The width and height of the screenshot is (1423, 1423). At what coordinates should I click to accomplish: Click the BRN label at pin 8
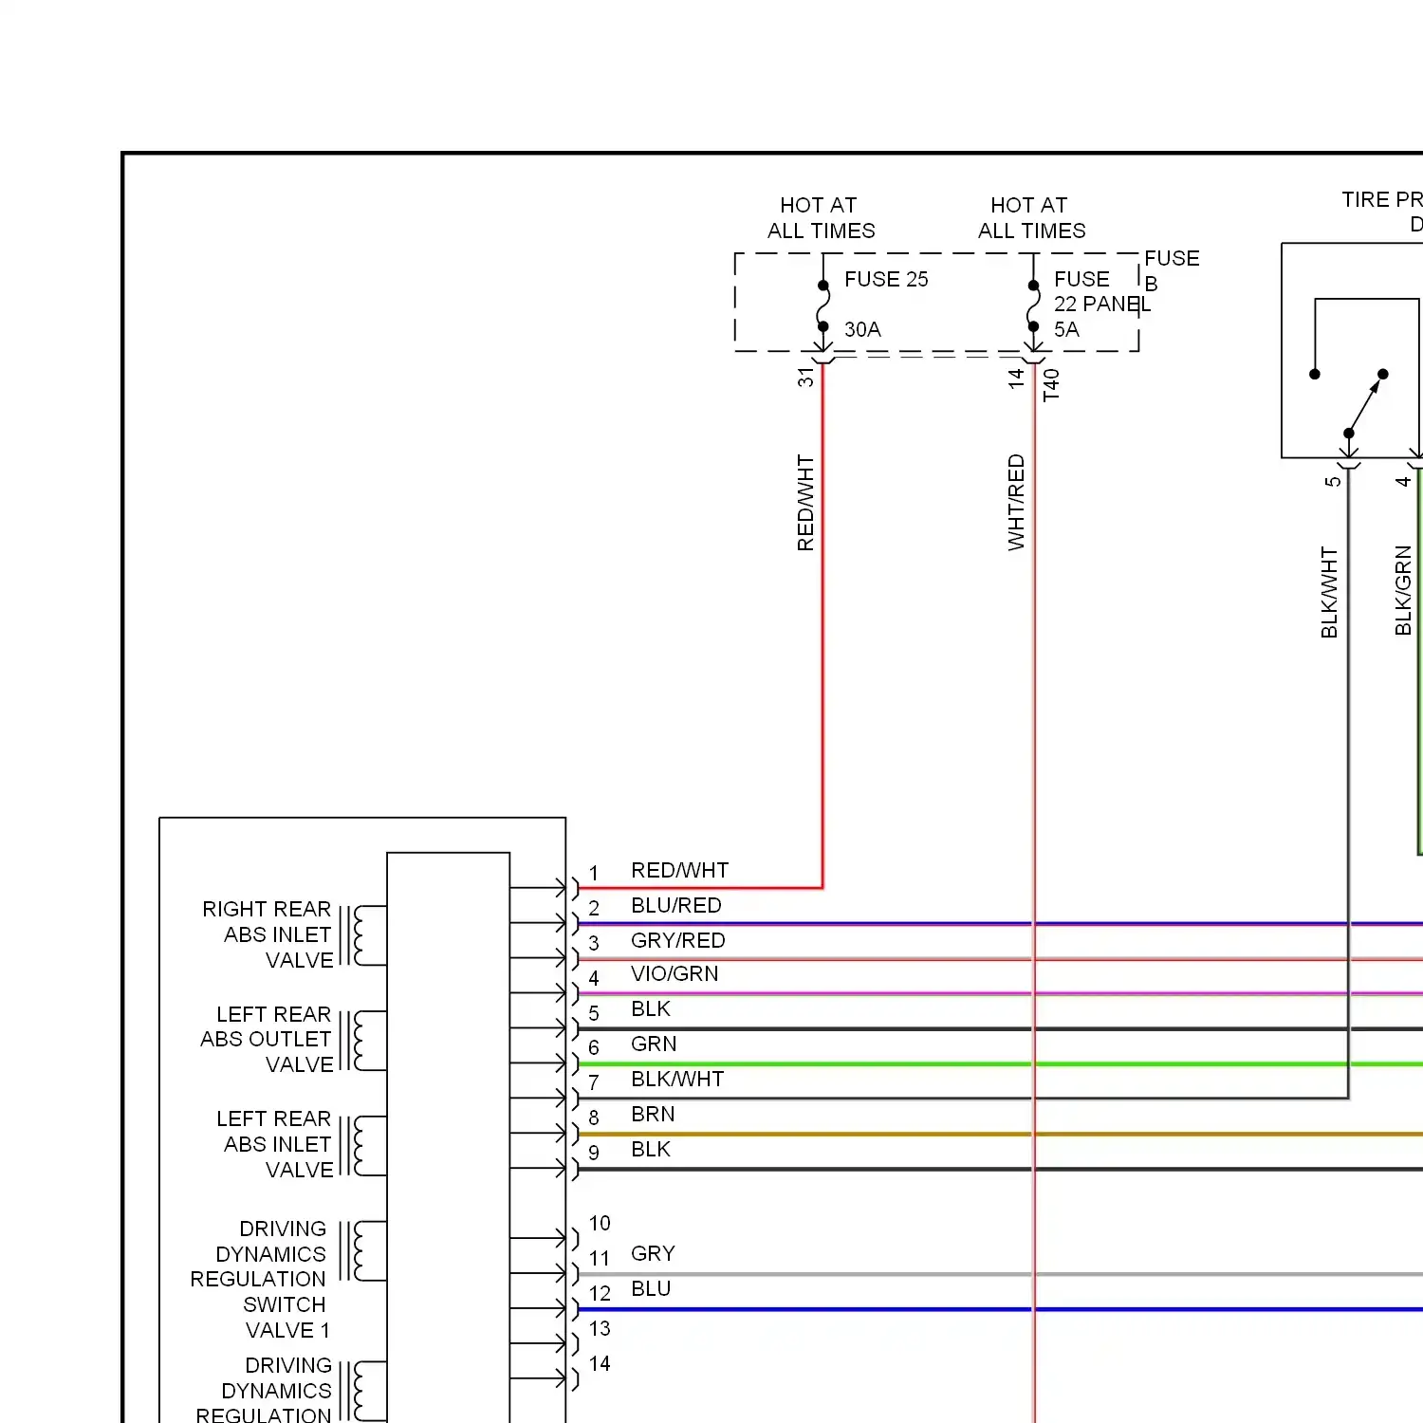click(x=653, y=1114)
